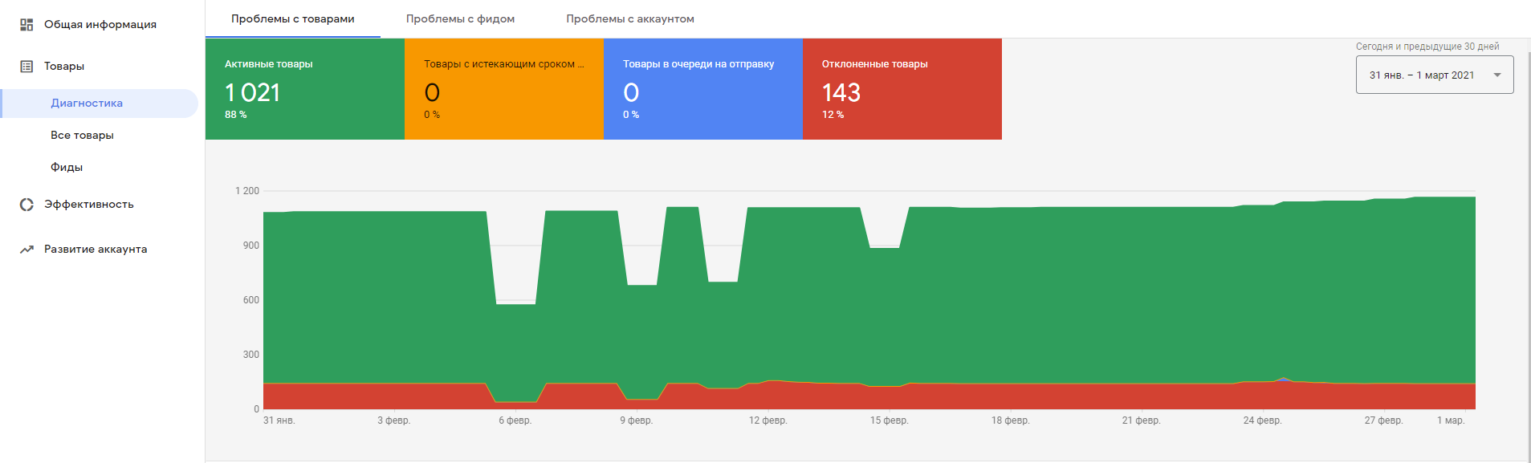This screenshot has width=1531, height=463.
Task: Select the red Отклоненные товары card
Action: coord(902,89)
